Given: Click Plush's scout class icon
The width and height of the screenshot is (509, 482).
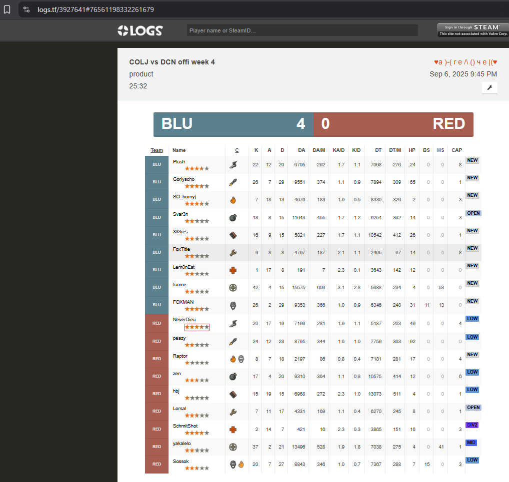Looking at the screenshot, I should tap(233, 164).
